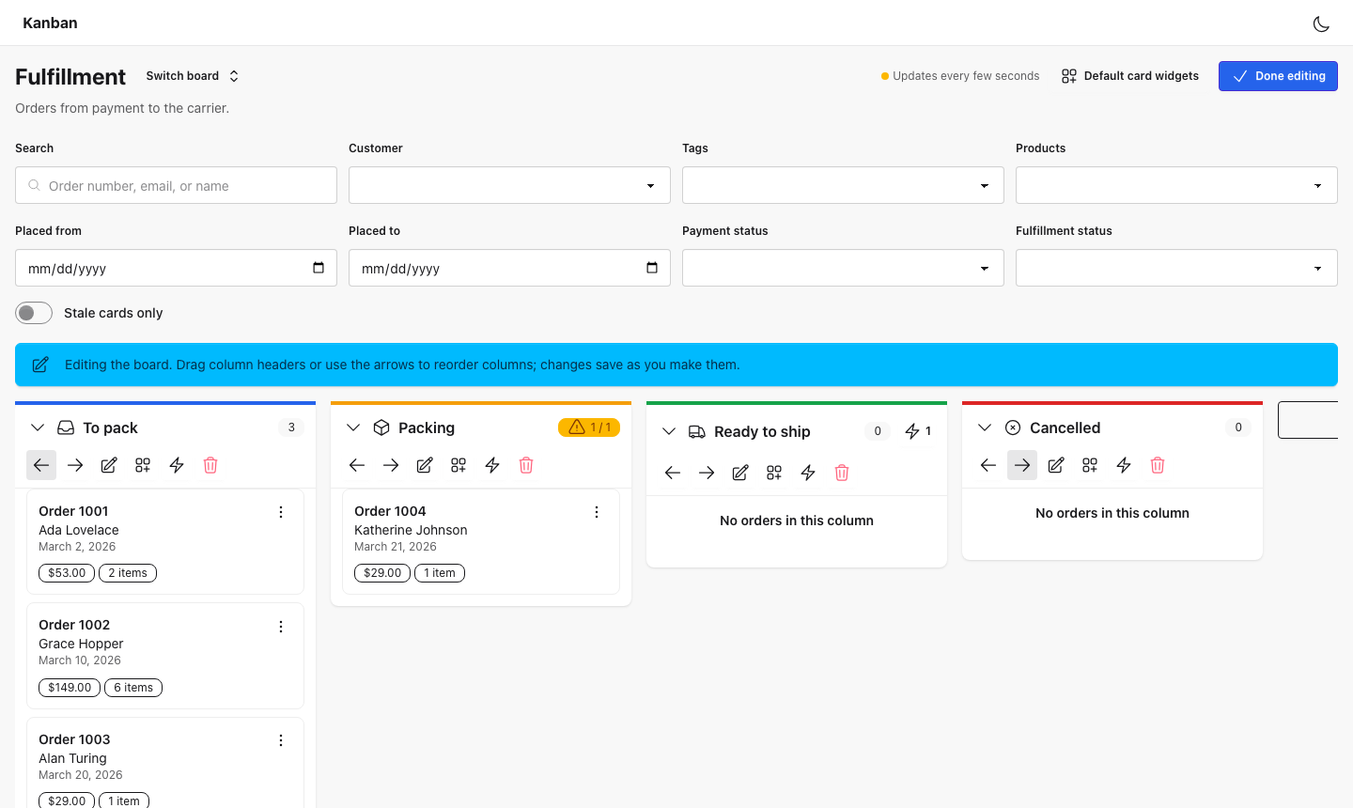Click Ready to ship automation count badge
This screenshot has width=1353, height=808.
point(918,431)
